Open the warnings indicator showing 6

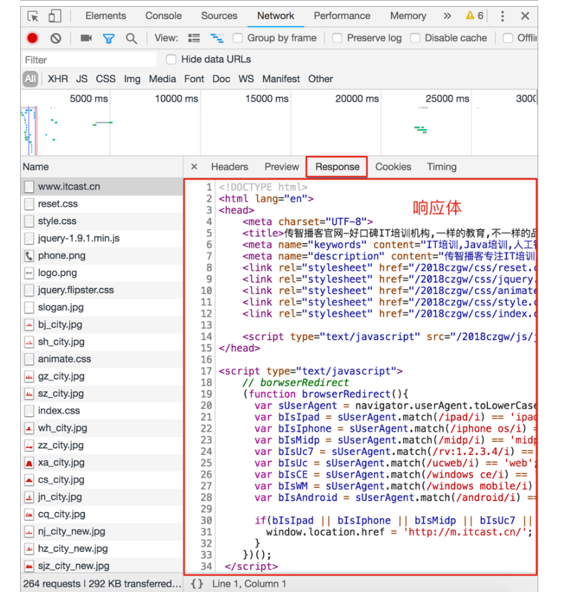click(x=474, y=15)
